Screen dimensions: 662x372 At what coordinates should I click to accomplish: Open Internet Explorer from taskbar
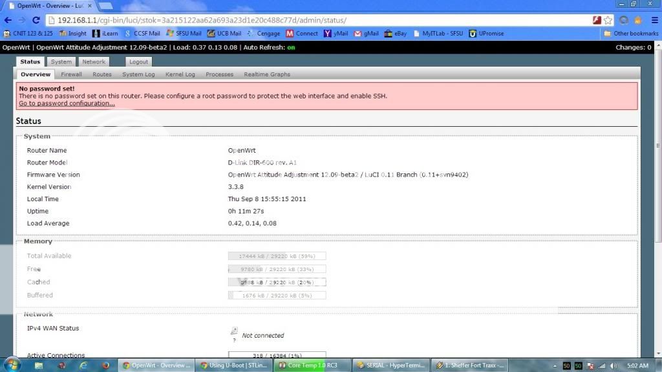(x=83, y=366)
